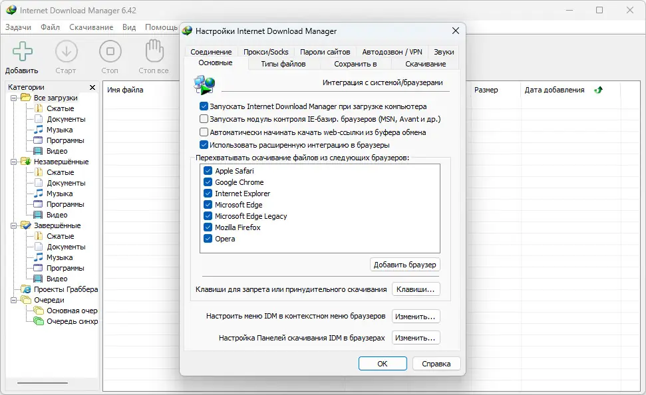This screenshot has height=395, width=646.
Task: Select the Музыка category icon under Все загрузки
Action: pos(39,130)
